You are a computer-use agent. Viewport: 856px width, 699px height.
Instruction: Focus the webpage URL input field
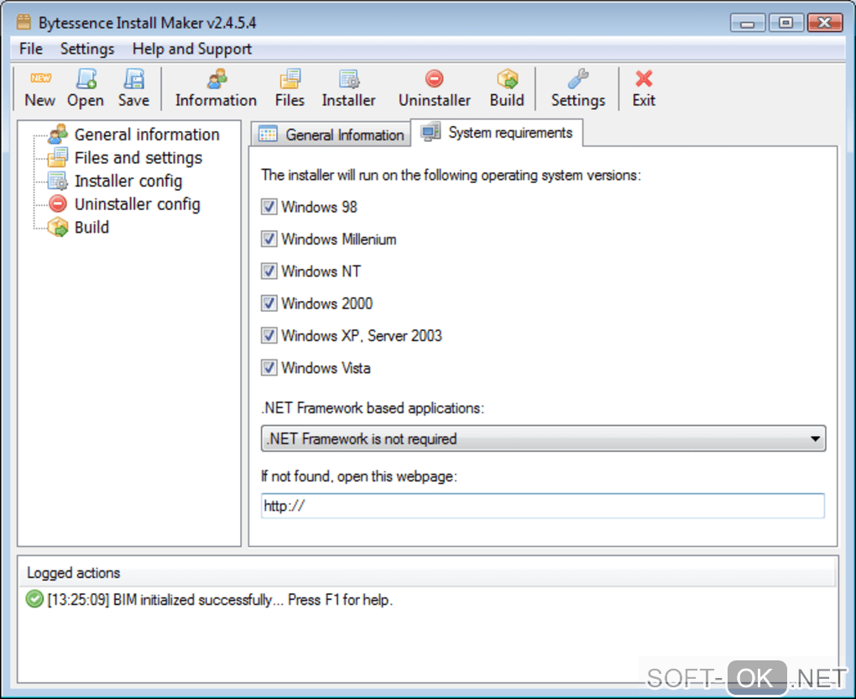[x=543, y=506]
